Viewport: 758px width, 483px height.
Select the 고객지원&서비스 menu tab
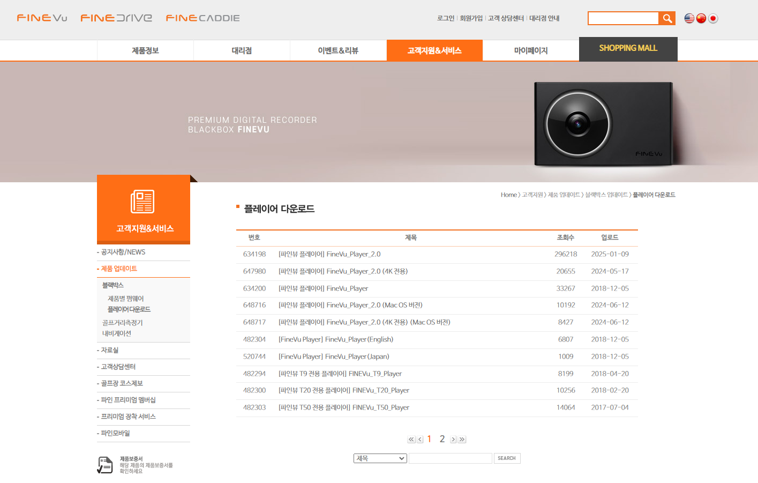click(x=434, y=50)
